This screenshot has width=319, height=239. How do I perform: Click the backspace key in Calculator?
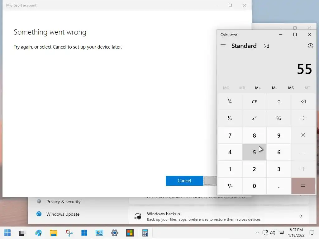pyautogui.click(x=303, y=101)
